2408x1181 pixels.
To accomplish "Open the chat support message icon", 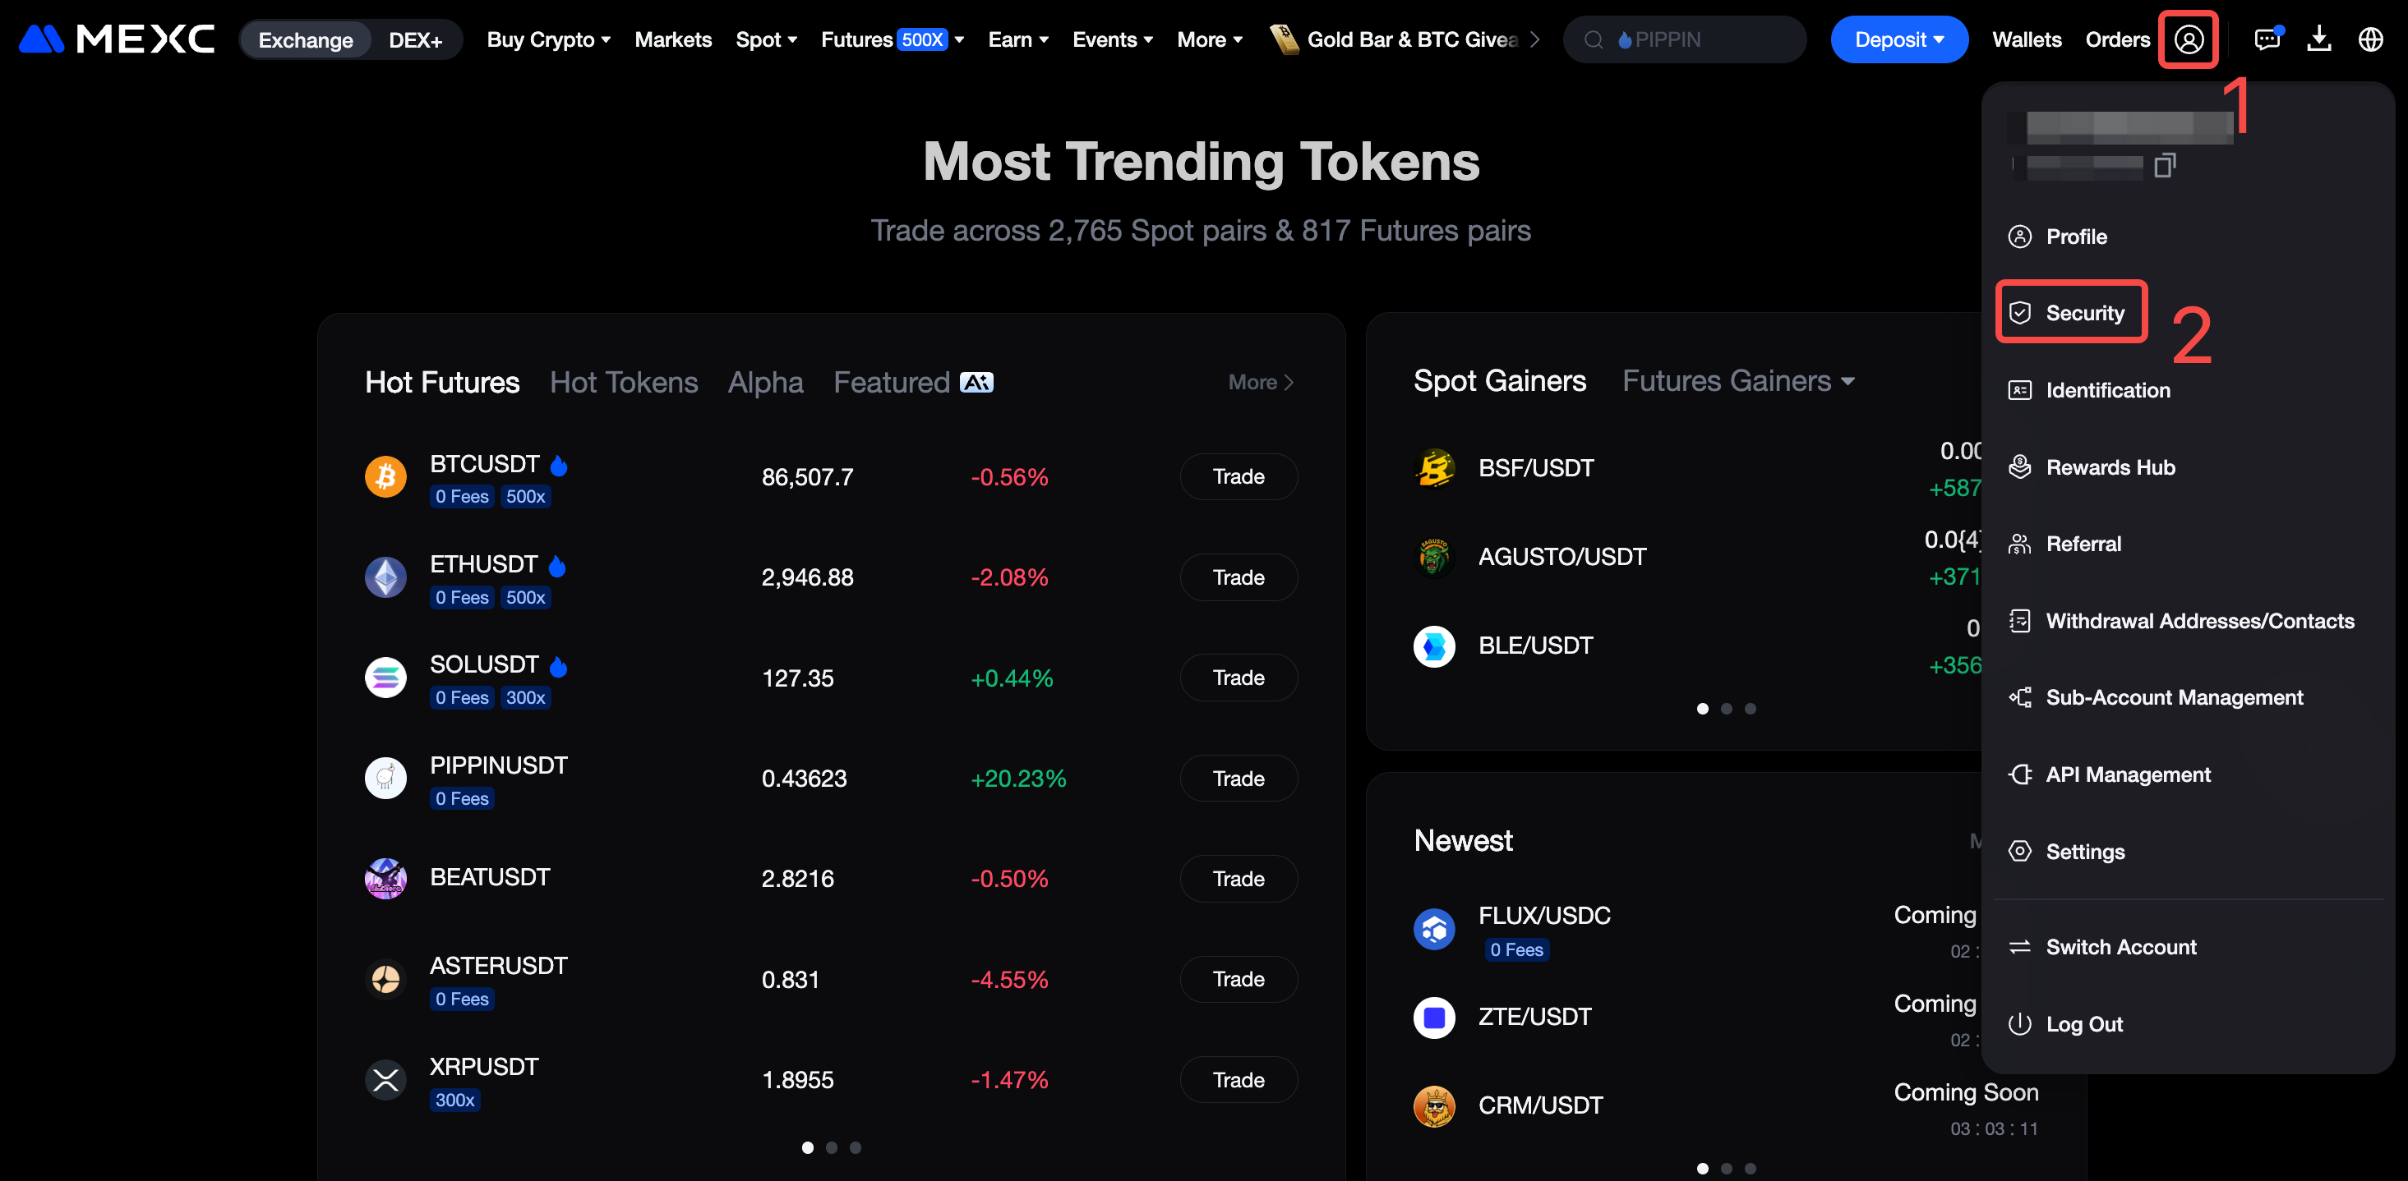I will pos(2267,39).
